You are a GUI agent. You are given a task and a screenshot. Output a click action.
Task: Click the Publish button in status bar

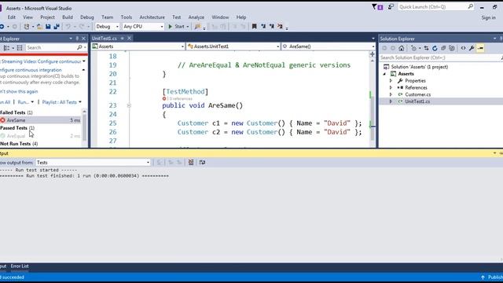[x=492, y=277]
